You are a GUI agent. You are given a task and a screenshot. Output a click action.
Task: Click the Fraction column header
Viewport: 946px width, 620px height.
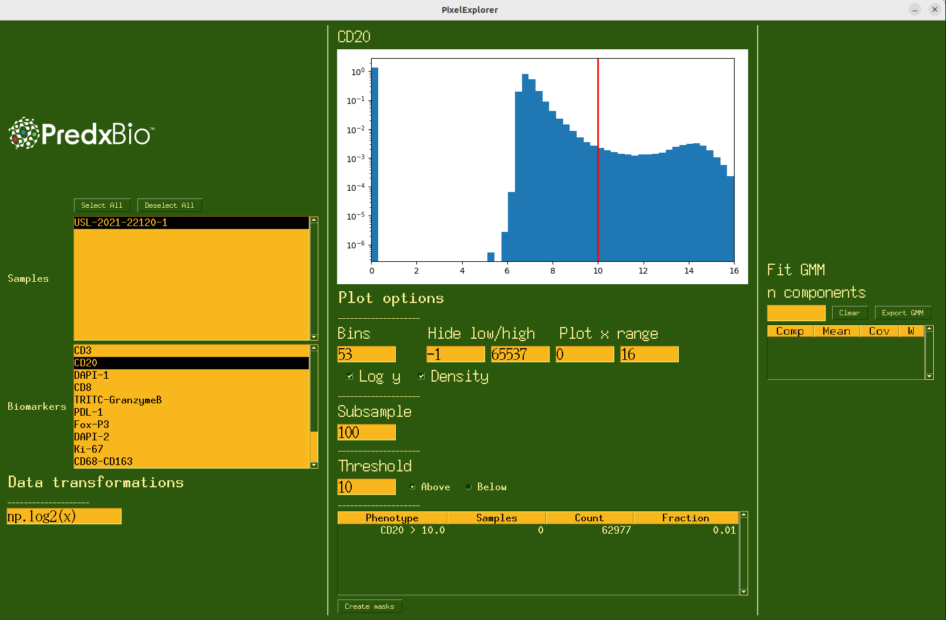[686, 518]
